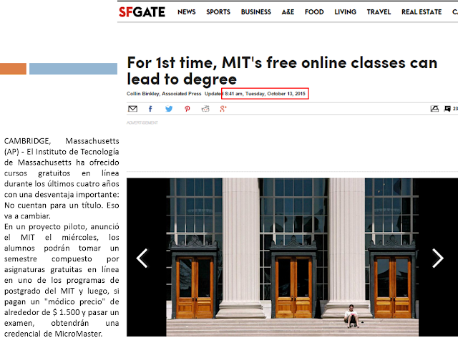Open the TRAVEL section
The height and width of the screenshot is (343, 458).
coord(379,12)
